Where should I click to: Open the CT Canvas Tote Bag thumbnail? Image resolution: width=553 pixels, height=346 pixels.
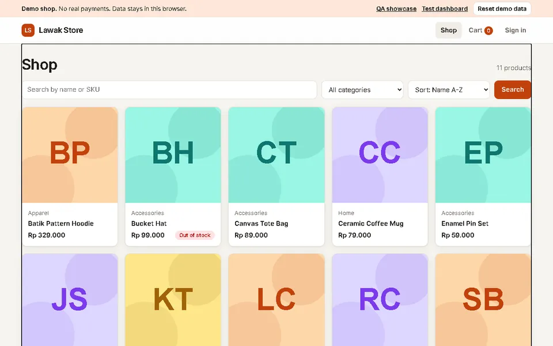tap(276, 155)
